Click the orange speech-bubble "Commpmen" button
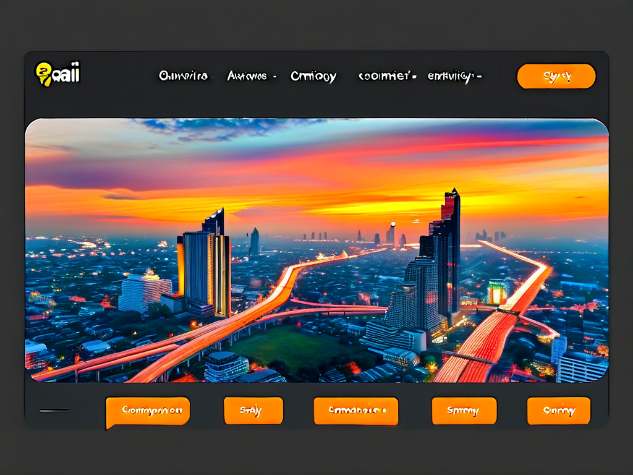 click(x=148, y=411)
